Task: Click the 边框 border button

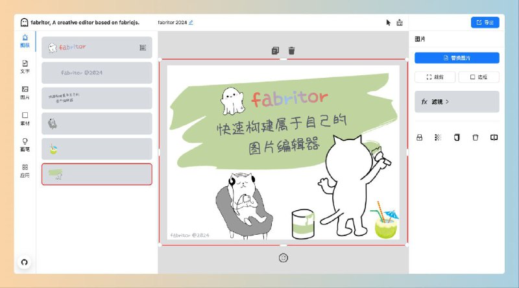Action: pos(479,77)
